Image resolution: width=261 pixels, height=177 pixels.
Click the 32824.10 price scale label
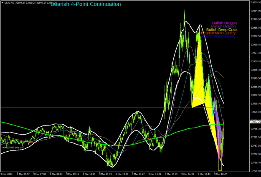pos(256,112)
